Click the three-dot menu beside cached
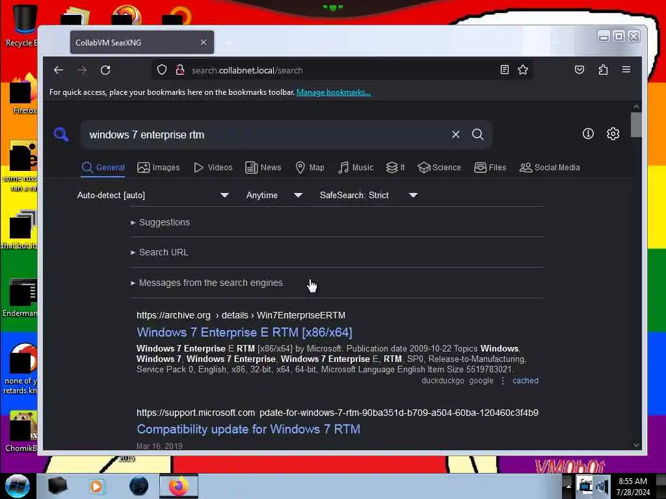666x499 pixels. 503,381
